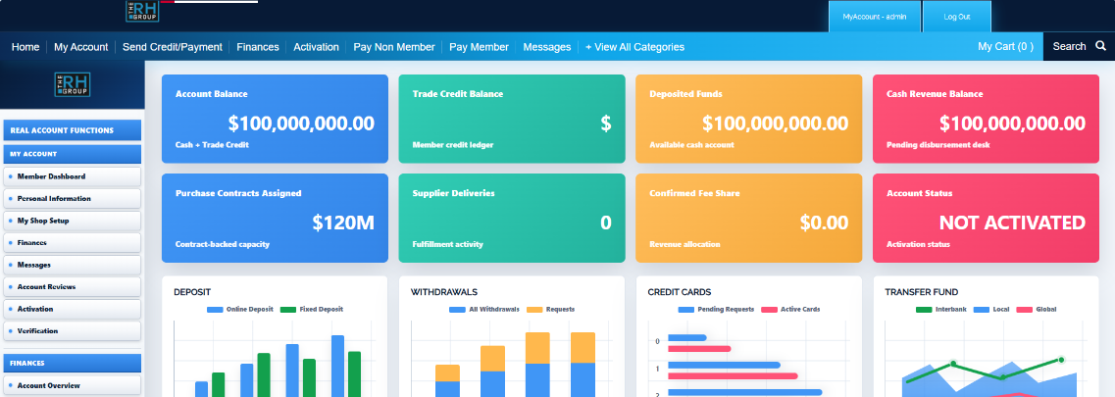Toggle Active Cards legend swatch

coord(769,310)
